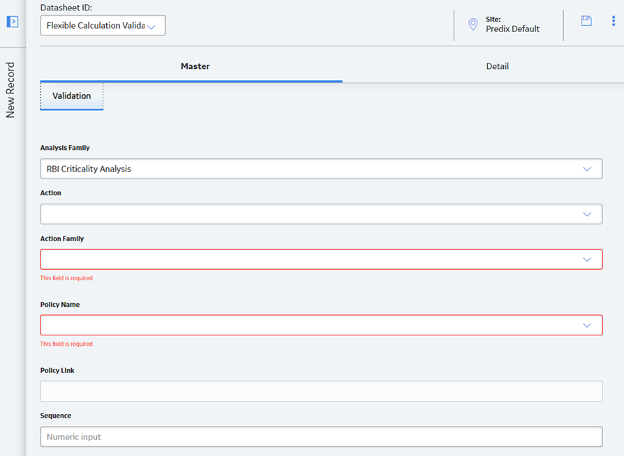Open the three-dot more options menu
Screen dimensions: 624x456
[x=614, y=21]
